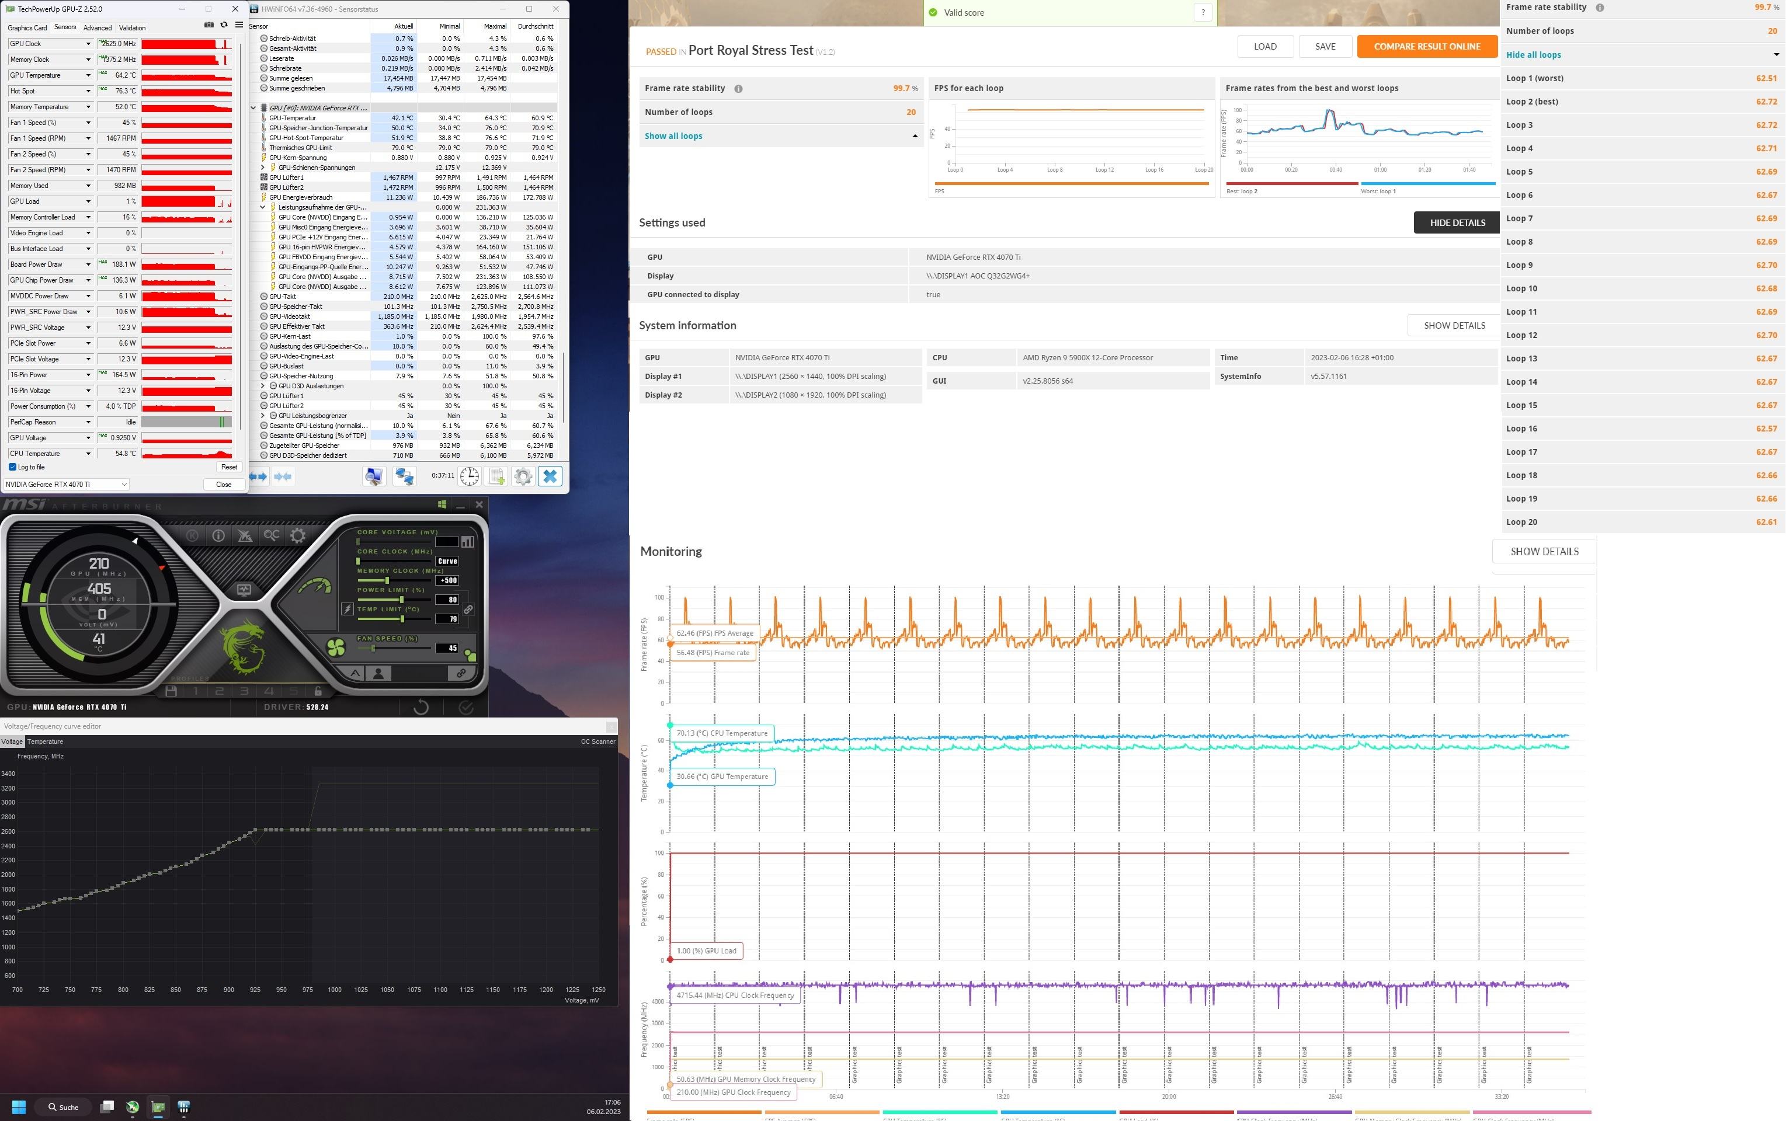The width and height of the screenshot is (1786, 1121).
Task: Click HWiNFO expand columns arrows icon
Action: (258, 476)
